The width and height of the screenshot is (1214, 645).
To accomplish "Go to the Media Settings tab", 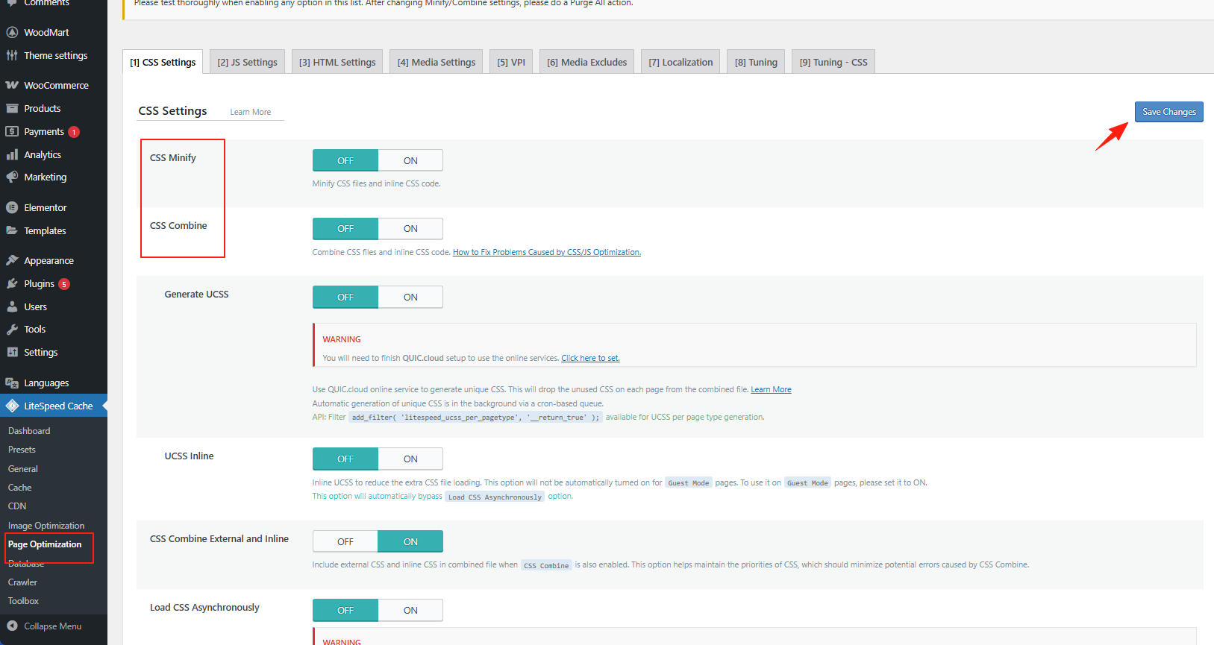I will coord(437,62).
